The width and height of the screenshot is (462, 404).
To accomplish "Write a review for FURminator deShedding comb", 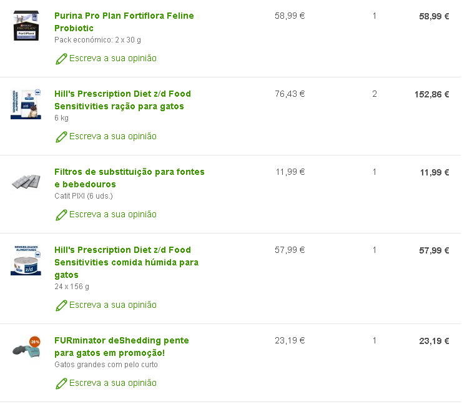I will point(112,383).
